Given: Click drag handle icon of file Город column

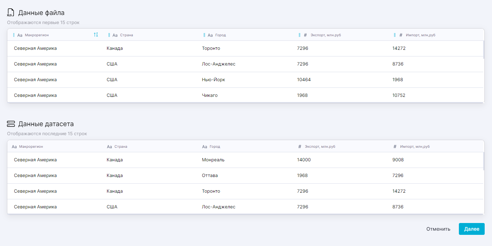Looking at the screenshot, I should click(x=204, y=35).
